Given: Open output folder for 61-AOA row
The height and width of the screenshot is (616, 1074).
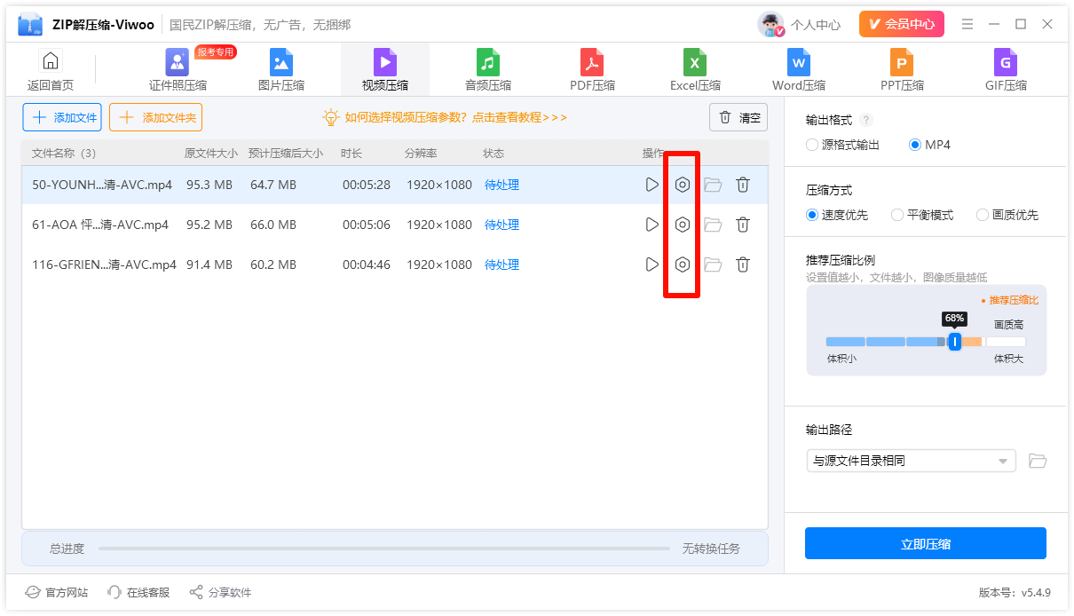Looking at the screenshot, I should coord(713,225).
